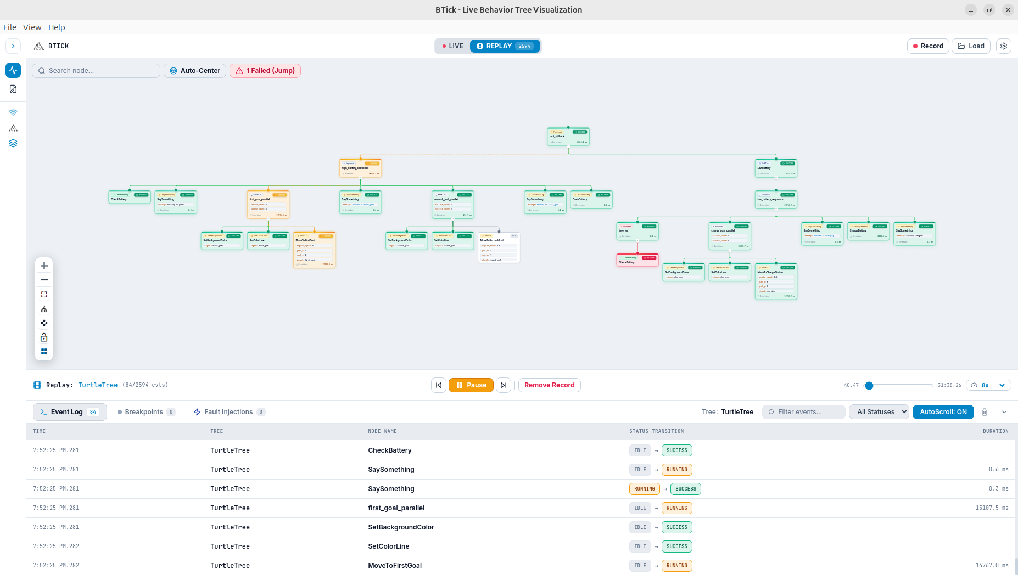1018x575 pixels.
Task: Clear the event log with trash icon
Action: point(985,412)
